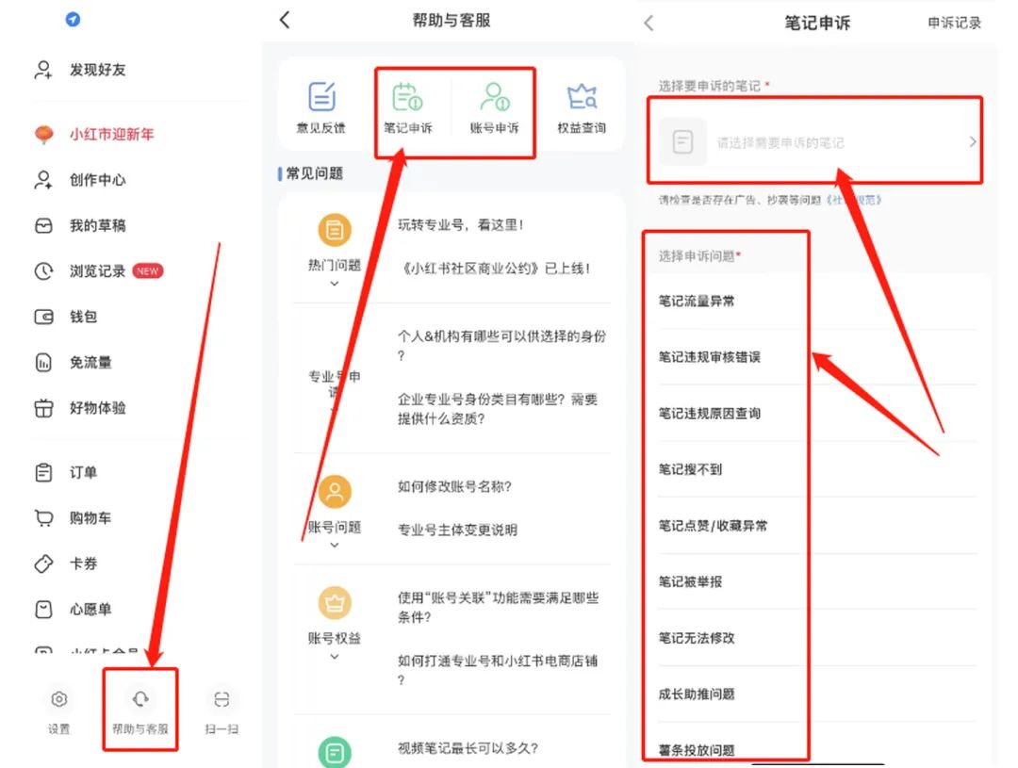
Task: Open 权益查询 using the crown icon
Action: pyautogui.click(x=582, y=95)
